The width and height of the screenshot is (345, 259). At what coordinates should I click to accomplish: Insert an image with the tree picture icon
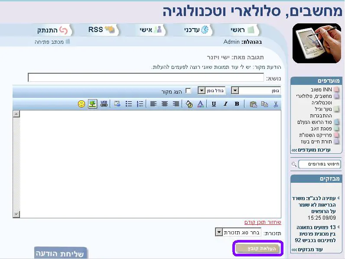point(92,104)
